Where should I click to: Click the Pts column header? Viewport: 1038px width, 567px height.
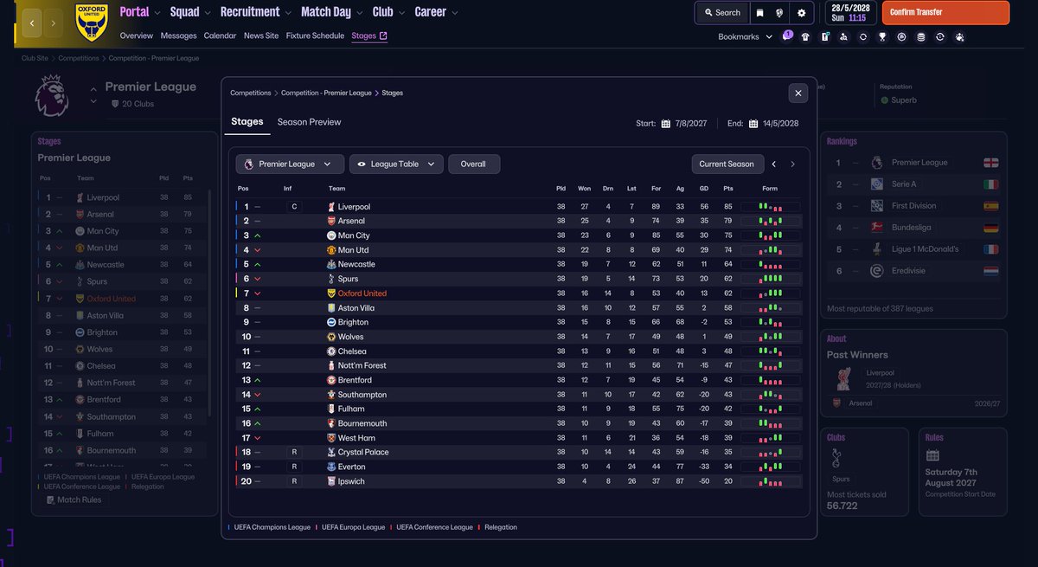728,189
